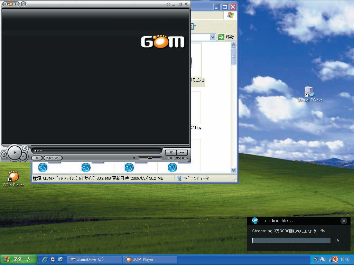Click the GOM Player seek bar
This screenshot has height=265, width=354.
97,150
